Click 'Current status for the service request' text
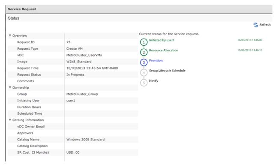 point(169,34)
